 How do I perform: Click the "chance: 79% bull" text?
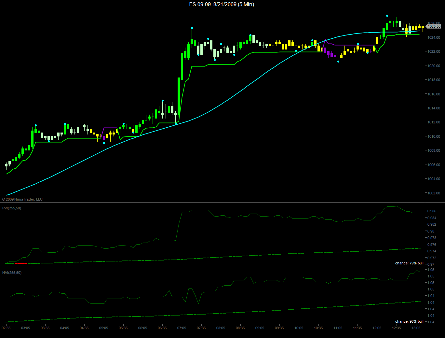tap(409, 263)
